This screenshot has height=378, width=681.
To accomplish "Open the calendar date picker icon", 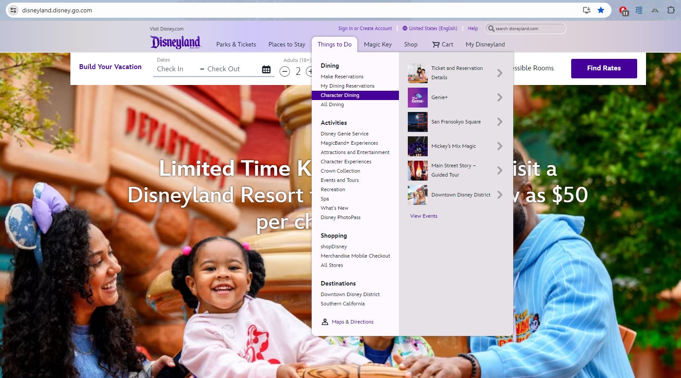I will pyautogui.click(x=266, y=69).
